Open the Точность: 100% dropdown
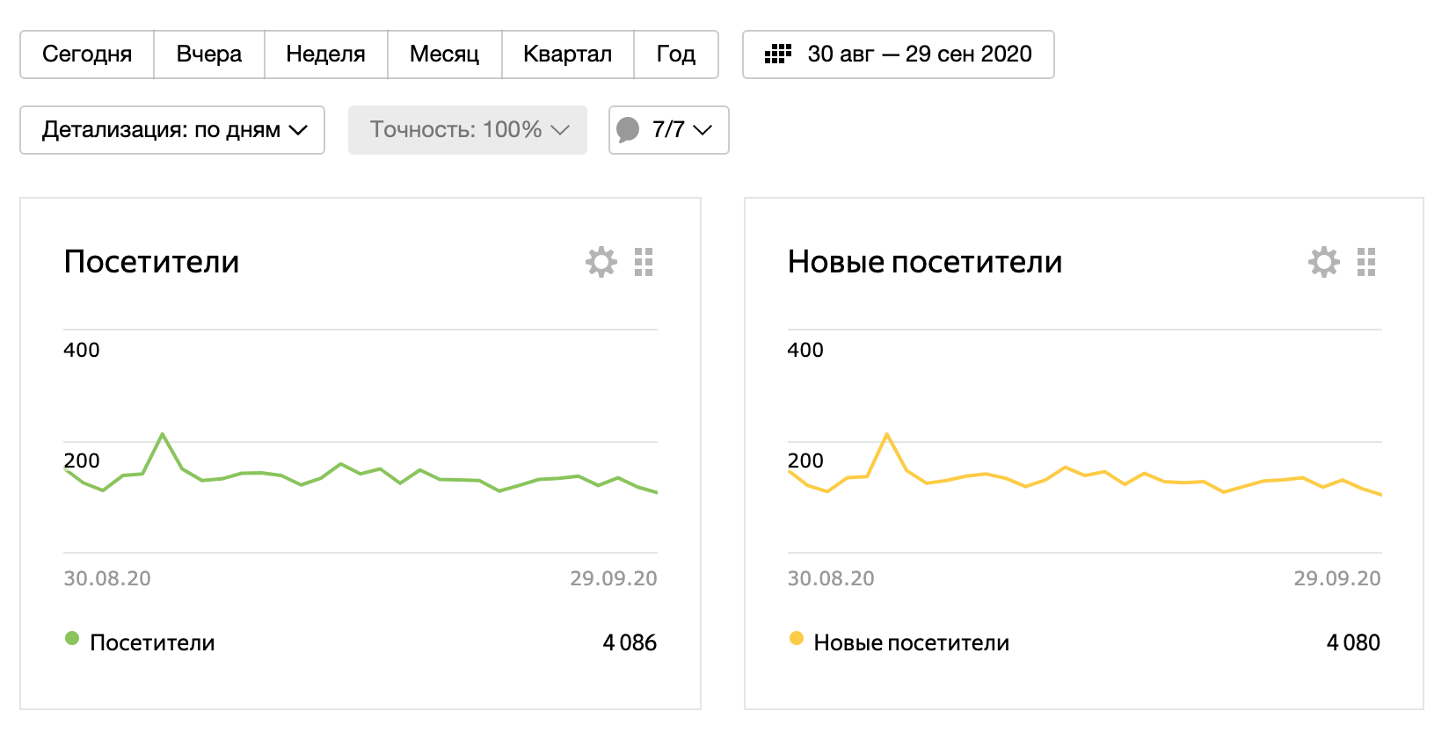Screen dimensions: 1449x733 click(468, 130)
